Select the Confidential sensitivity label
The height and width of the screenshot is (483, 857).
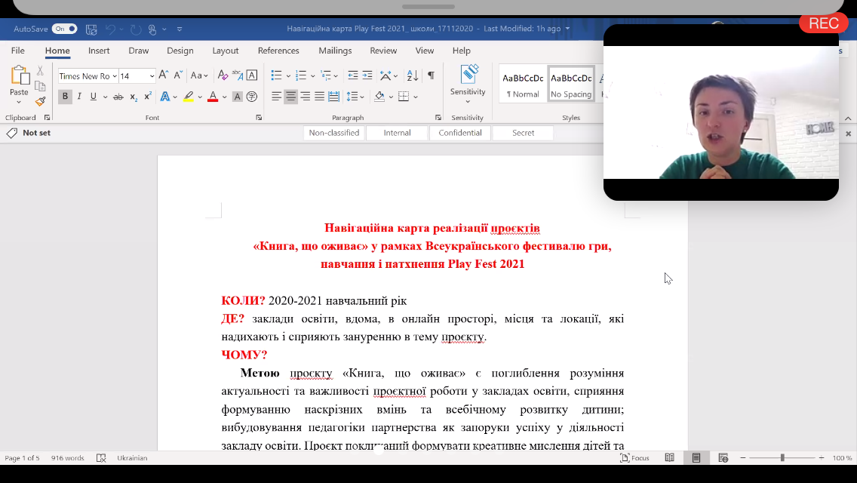(x=459, y=133)
